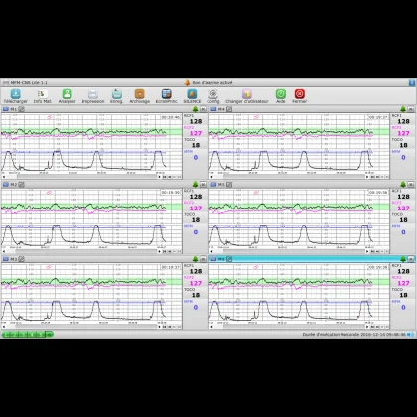
Task: Click the SILENCE alarm mute icon
Action: pyautogui.click(x=192, y=94)
